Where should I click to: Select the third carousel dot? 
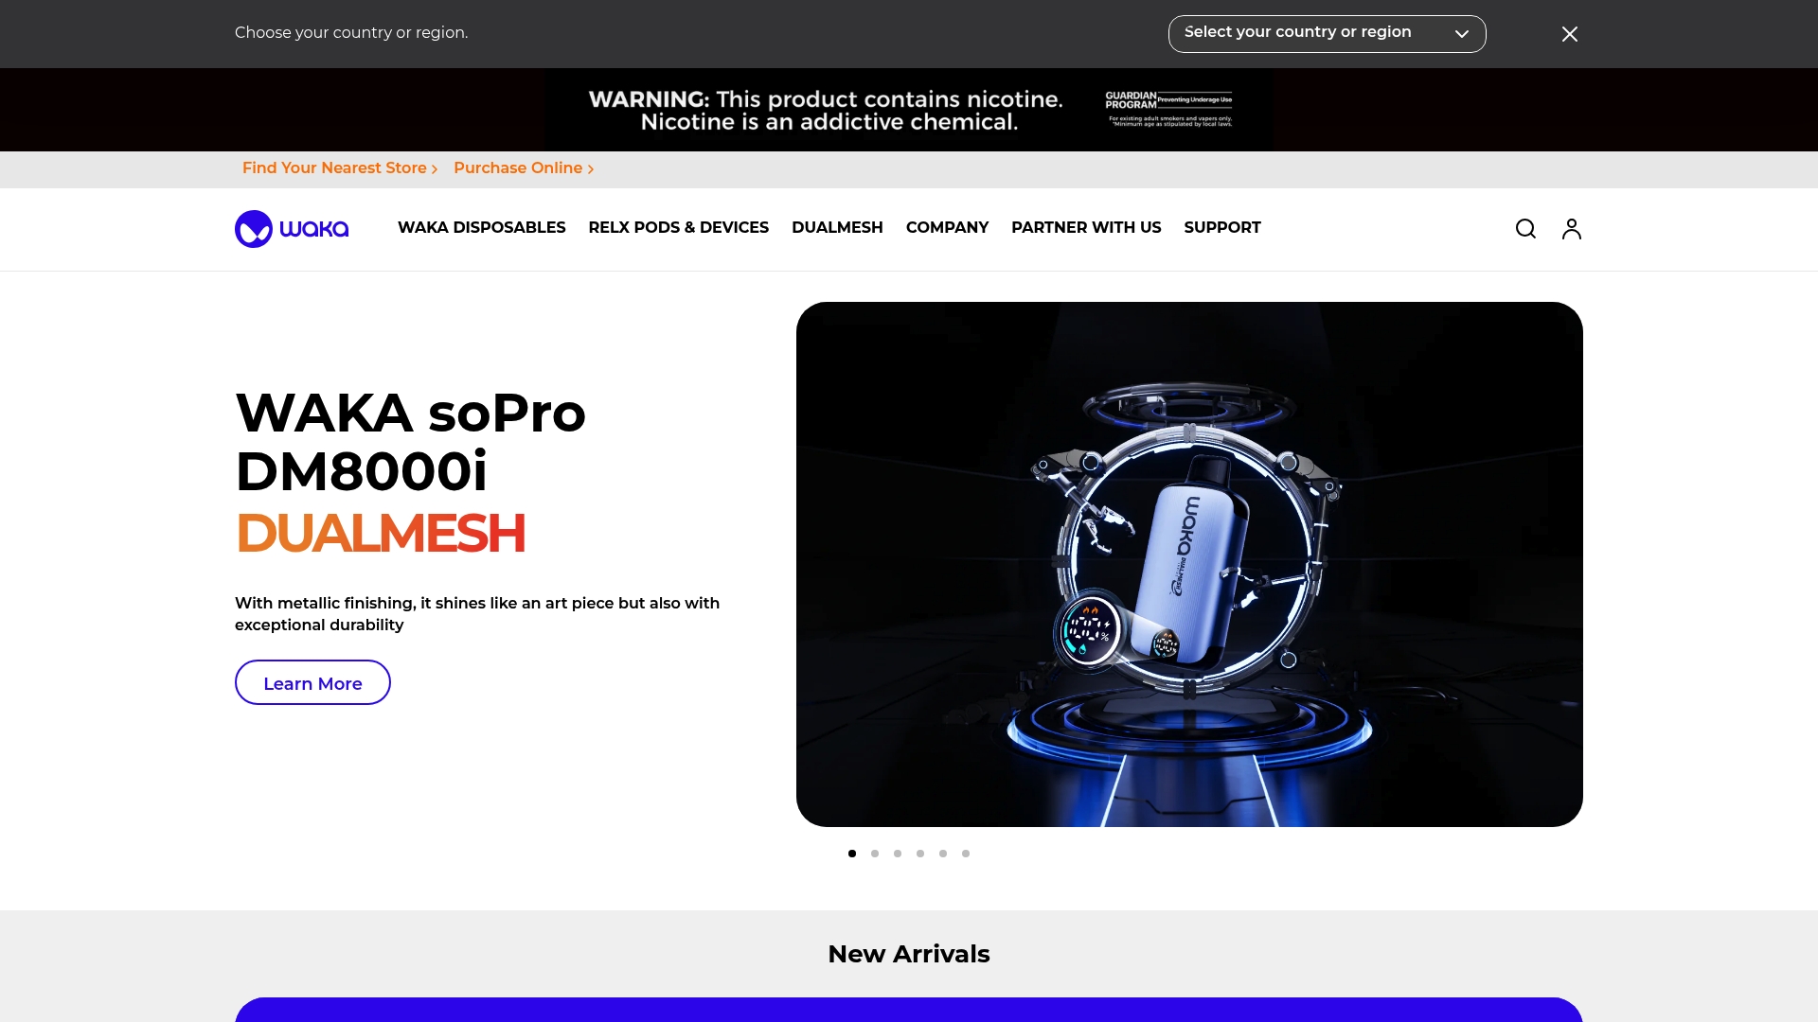click(898, 854)
